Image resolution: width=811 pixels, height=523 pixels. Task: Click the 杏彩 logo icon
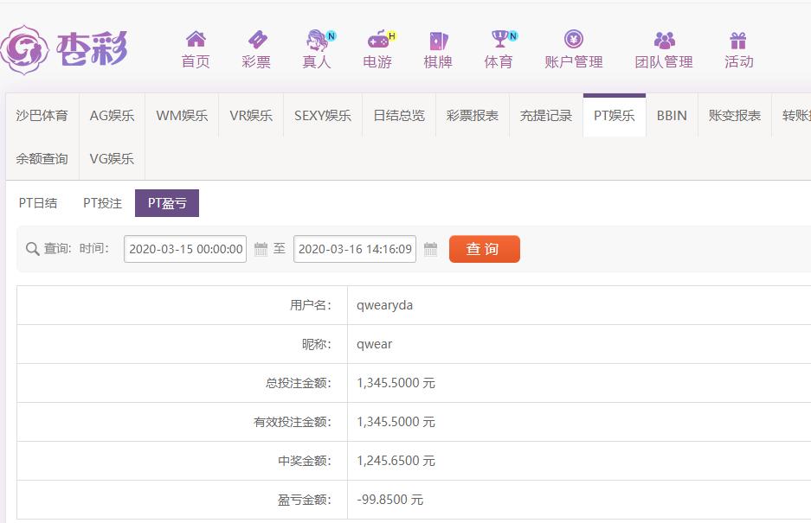pos(25,49)
